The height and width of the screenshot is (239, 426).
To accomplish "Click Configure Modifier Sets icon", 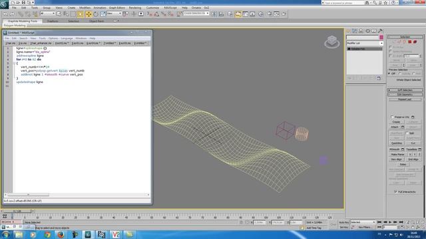I will click(x=379, y=78).
